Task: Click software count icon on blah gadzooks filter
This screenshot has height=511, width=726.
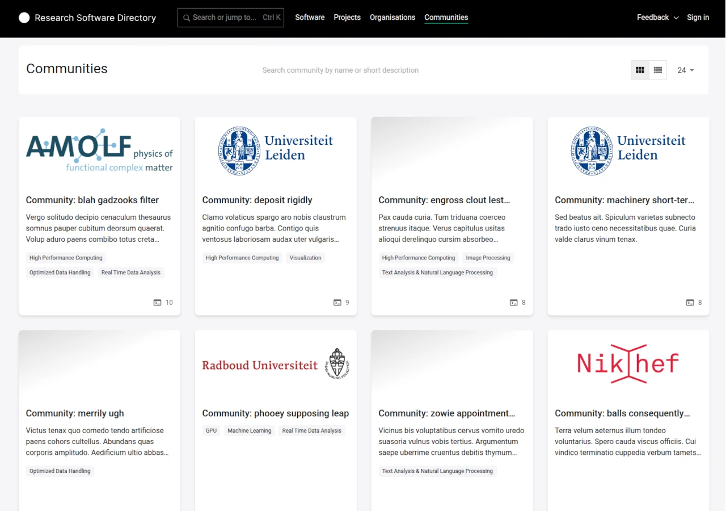Action: click(158, 303)
